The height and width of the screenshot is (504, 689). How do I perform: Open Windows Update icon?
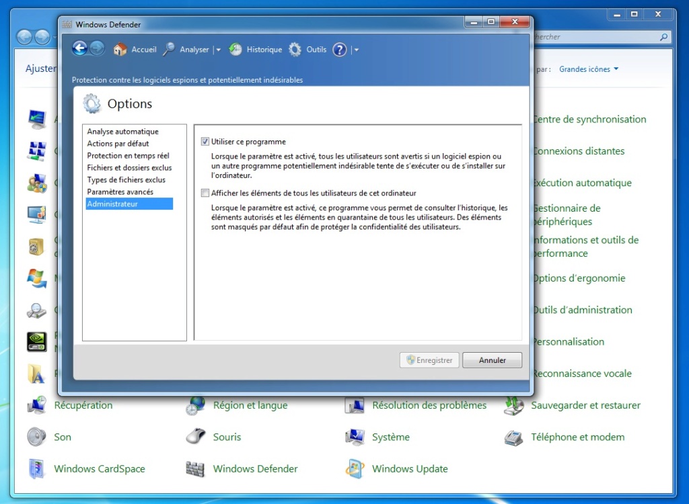pos(355,468)
